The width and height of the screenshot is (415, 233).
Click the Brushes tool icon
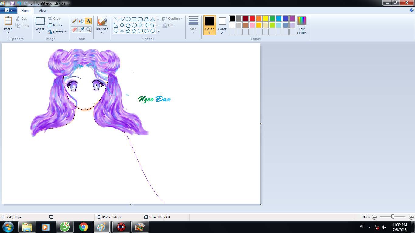pyautogui.click(x=102, y=21)
